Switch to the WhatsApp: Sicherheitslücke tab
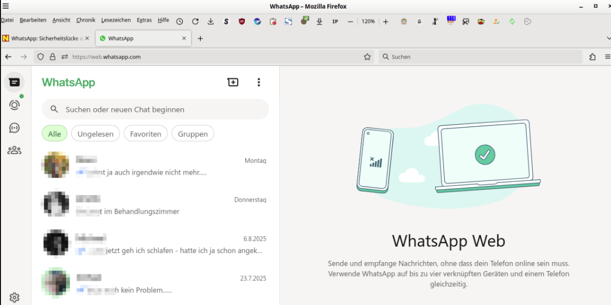611x305 pixels. 47,39
